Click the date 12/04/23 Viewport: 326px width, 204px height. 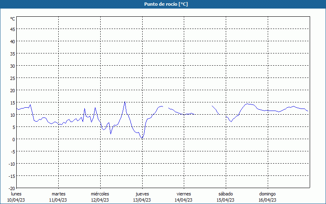(100, 200)
